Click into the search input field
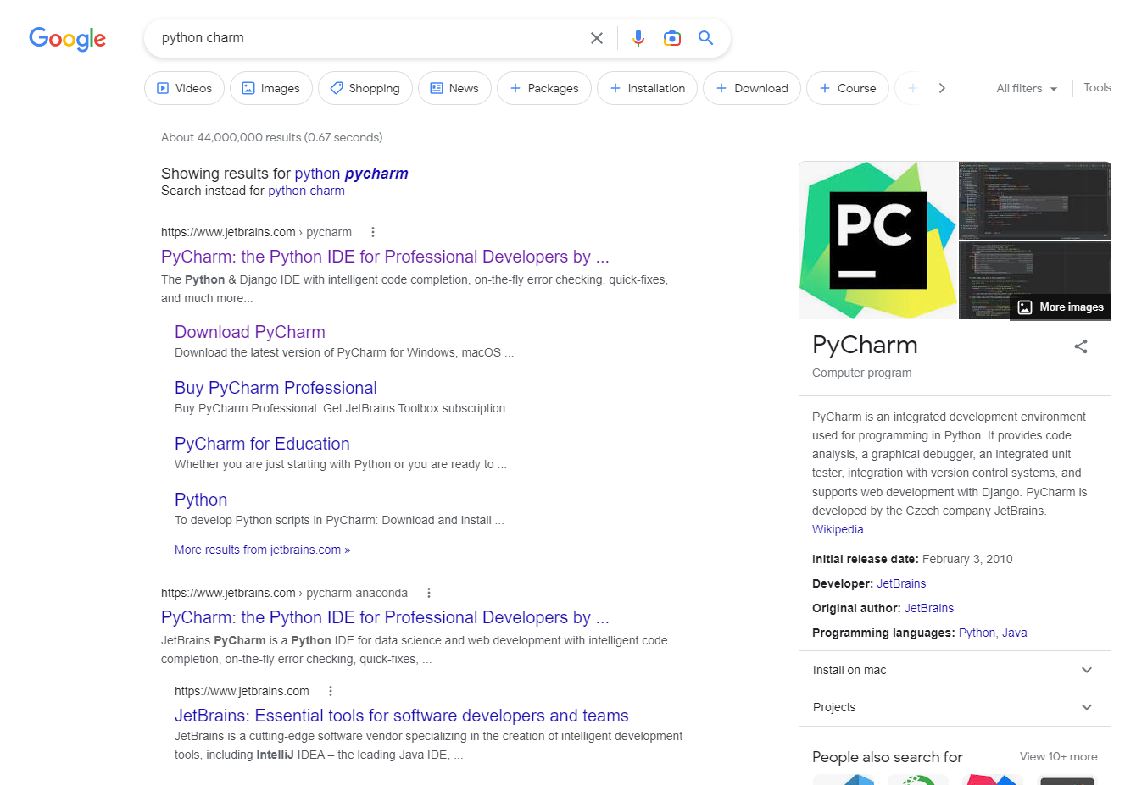The image size is (1125, 785). point(370,38)
